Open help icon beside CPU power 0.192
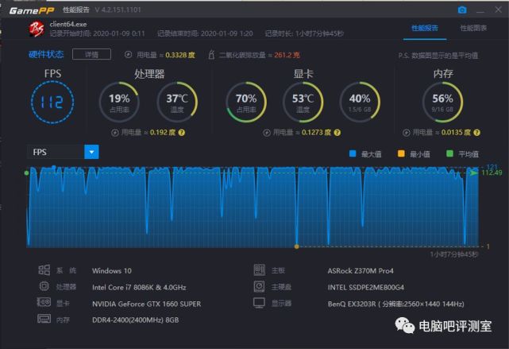This screenshot has height=349, width=509. coord(182,133)
